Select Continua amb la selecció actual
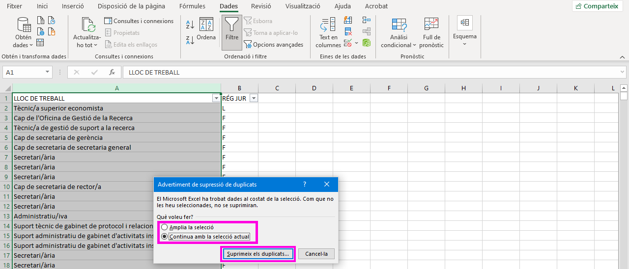 (164, 237)
